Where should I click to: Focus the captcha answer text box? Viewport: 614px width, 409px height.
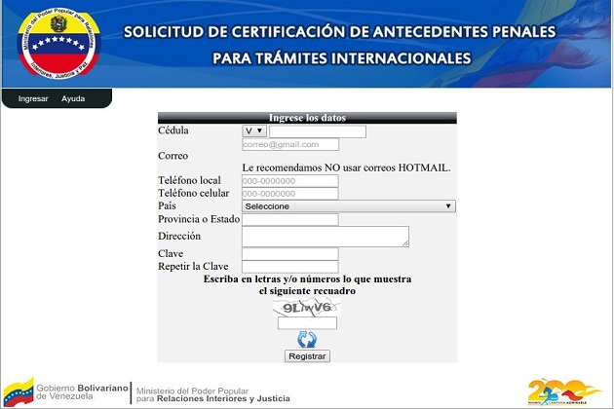[x=307, y=323]
